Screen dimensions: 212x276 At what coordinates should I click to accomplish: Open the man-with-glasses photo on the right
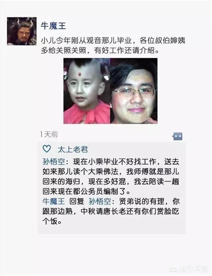pyautogui.click(x=134, y=91)
